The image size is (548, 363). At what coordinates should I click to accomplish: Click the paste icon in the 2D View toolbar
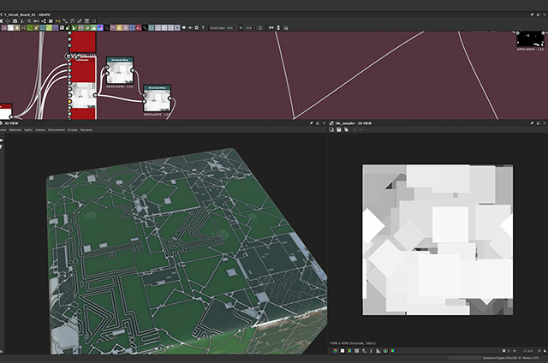(346, 129)
